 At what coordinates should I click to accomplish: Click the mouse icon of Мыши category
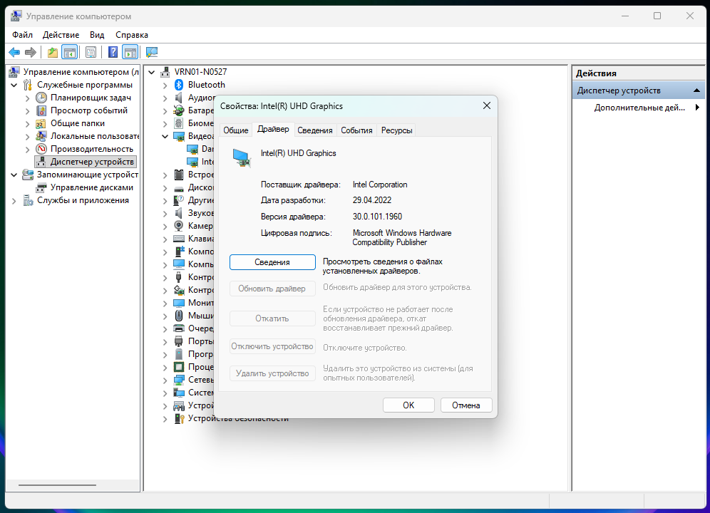pos(179,316)
